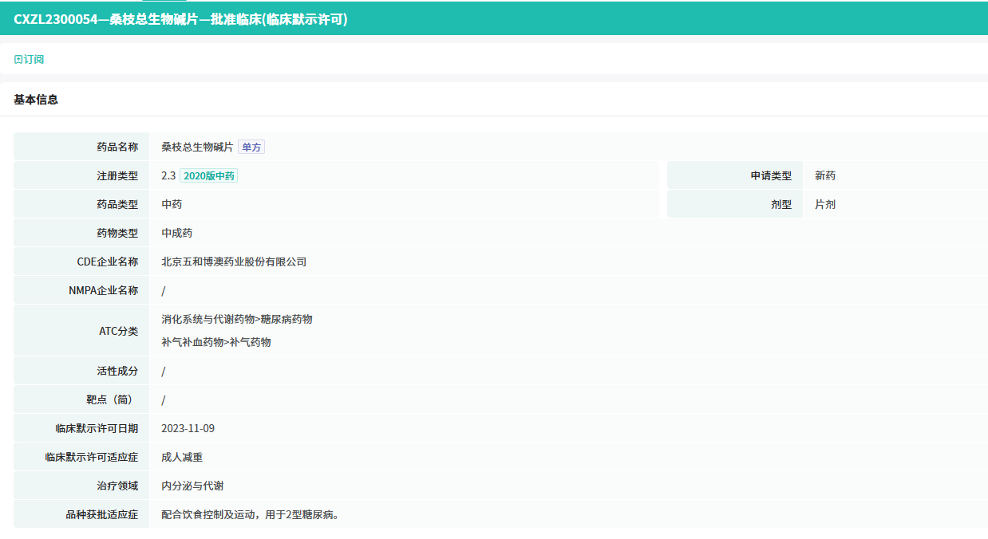Click the 注册类型 value 2.3
The image size is (988, 539).
[168, 175]
